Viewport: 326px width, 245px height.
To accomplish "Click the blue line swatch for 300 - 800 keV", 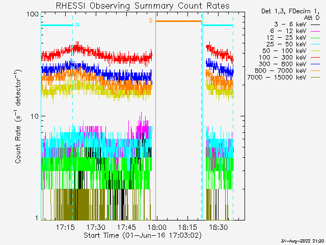I will pos(315,64).
